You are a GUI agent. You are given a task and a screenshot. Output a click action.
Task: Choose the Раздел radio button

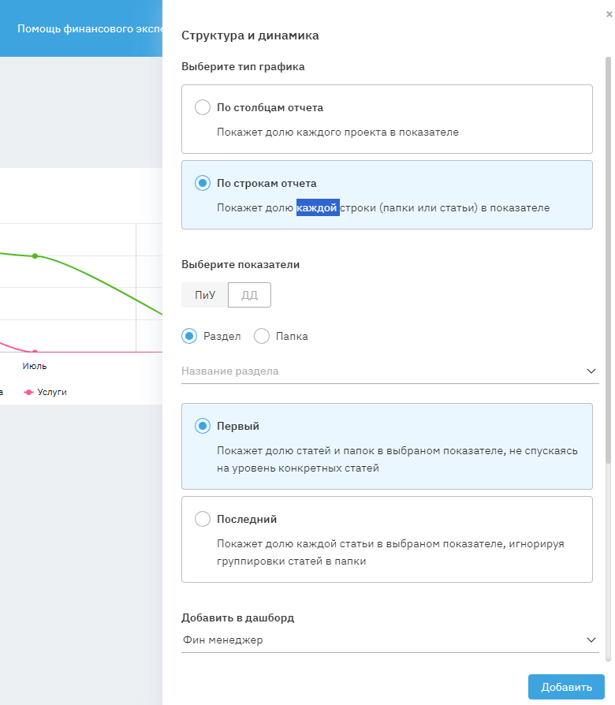(x=189, y=336)
